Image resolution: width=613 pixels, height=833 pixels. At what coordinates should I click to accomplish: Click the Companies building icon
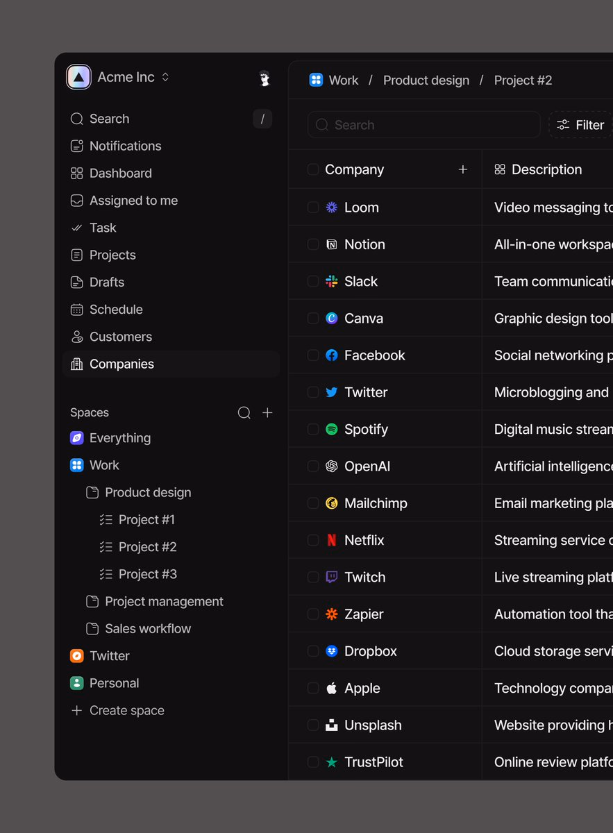77,364
